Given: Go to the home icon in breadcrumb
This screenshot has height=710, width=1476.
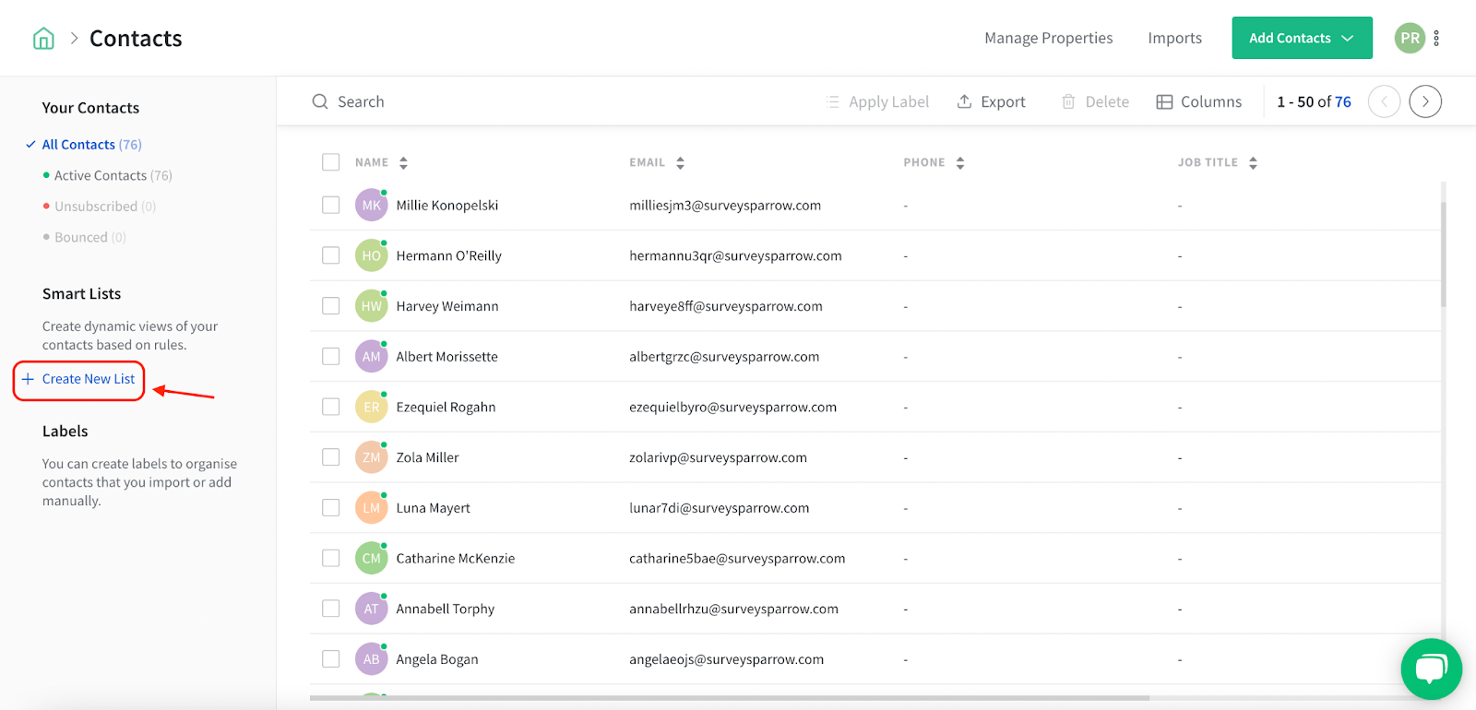Looking at the screenshot, I should click(43, 39).
